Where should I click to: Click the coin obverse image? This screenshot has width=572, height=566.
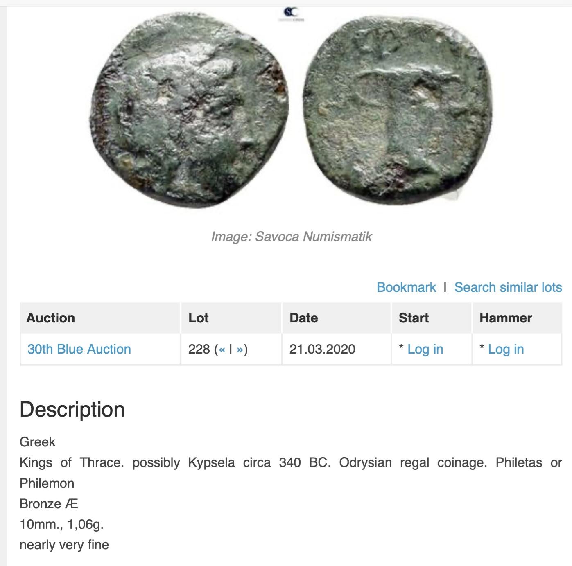[x=189, y=109]
